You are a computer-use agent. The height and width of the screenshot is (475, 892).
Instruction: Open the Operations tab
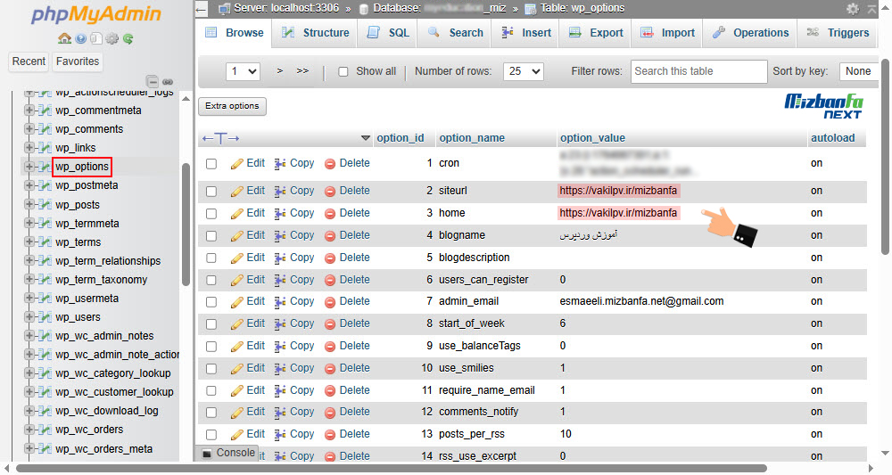(750, 33)
